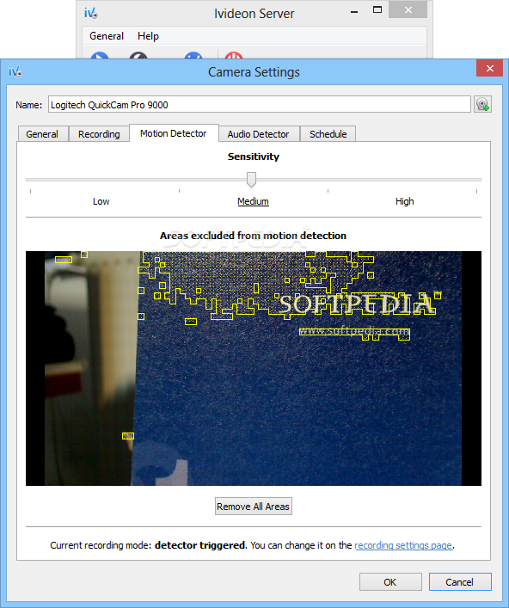This screenshot has height=608, width=509.
Task: Click the Cancel button
Action: (460, 582)
